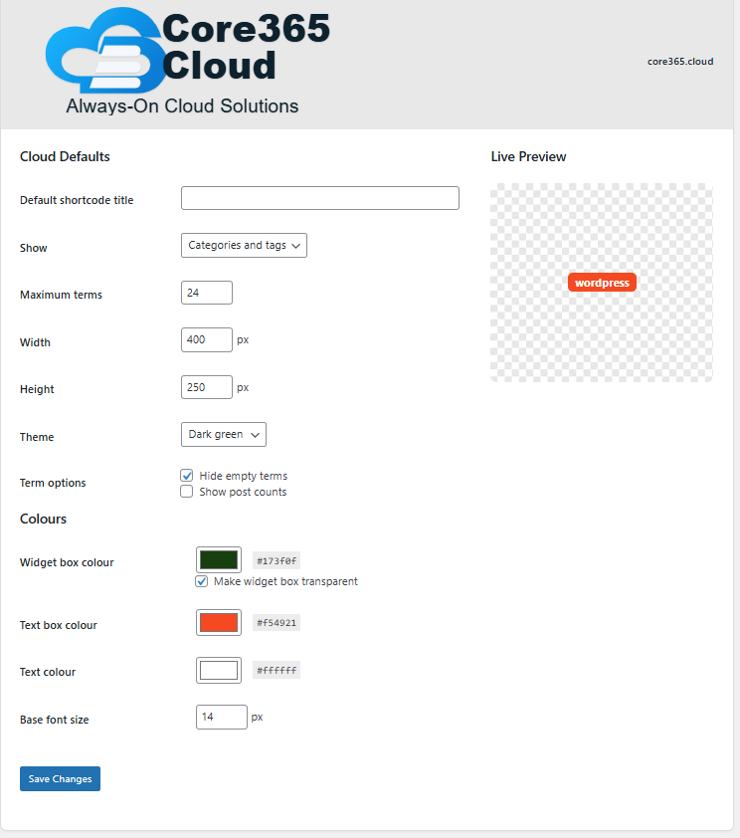
Task: Click the Base font size field
Action: click(x=222, y=718)
